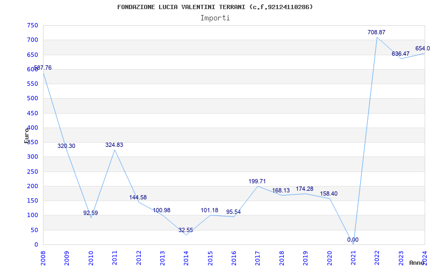Select the 144.58 data label

click(x=138, y=197)
